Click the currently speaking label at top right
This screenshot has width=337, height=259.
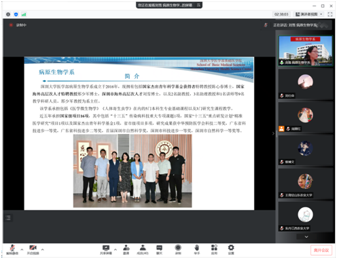coord(295,25)
